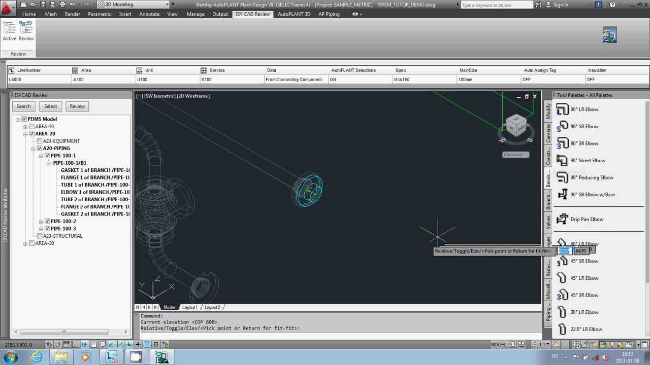
Task: Open Internet Explorer from the taskbar
Action: [x=37, y=357]
